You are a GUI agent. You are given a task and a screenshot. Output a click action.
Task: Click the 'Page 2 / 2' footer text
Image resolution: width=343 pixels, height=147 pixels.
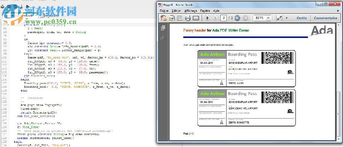tap(188, 133)
